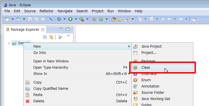
Task: Select Copy Qualified Name
Action: [78, 89]
